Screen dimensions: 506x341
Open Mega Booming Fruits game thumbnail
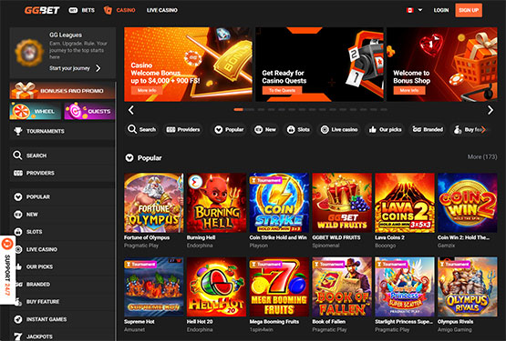click(279, 286)
